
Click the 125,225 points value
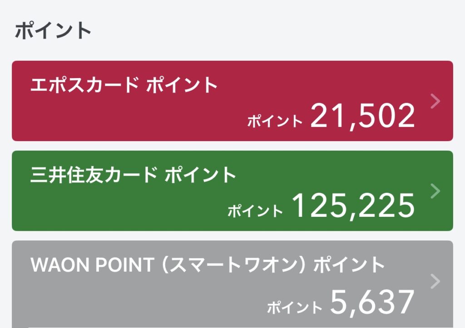(x=353, y=206)
